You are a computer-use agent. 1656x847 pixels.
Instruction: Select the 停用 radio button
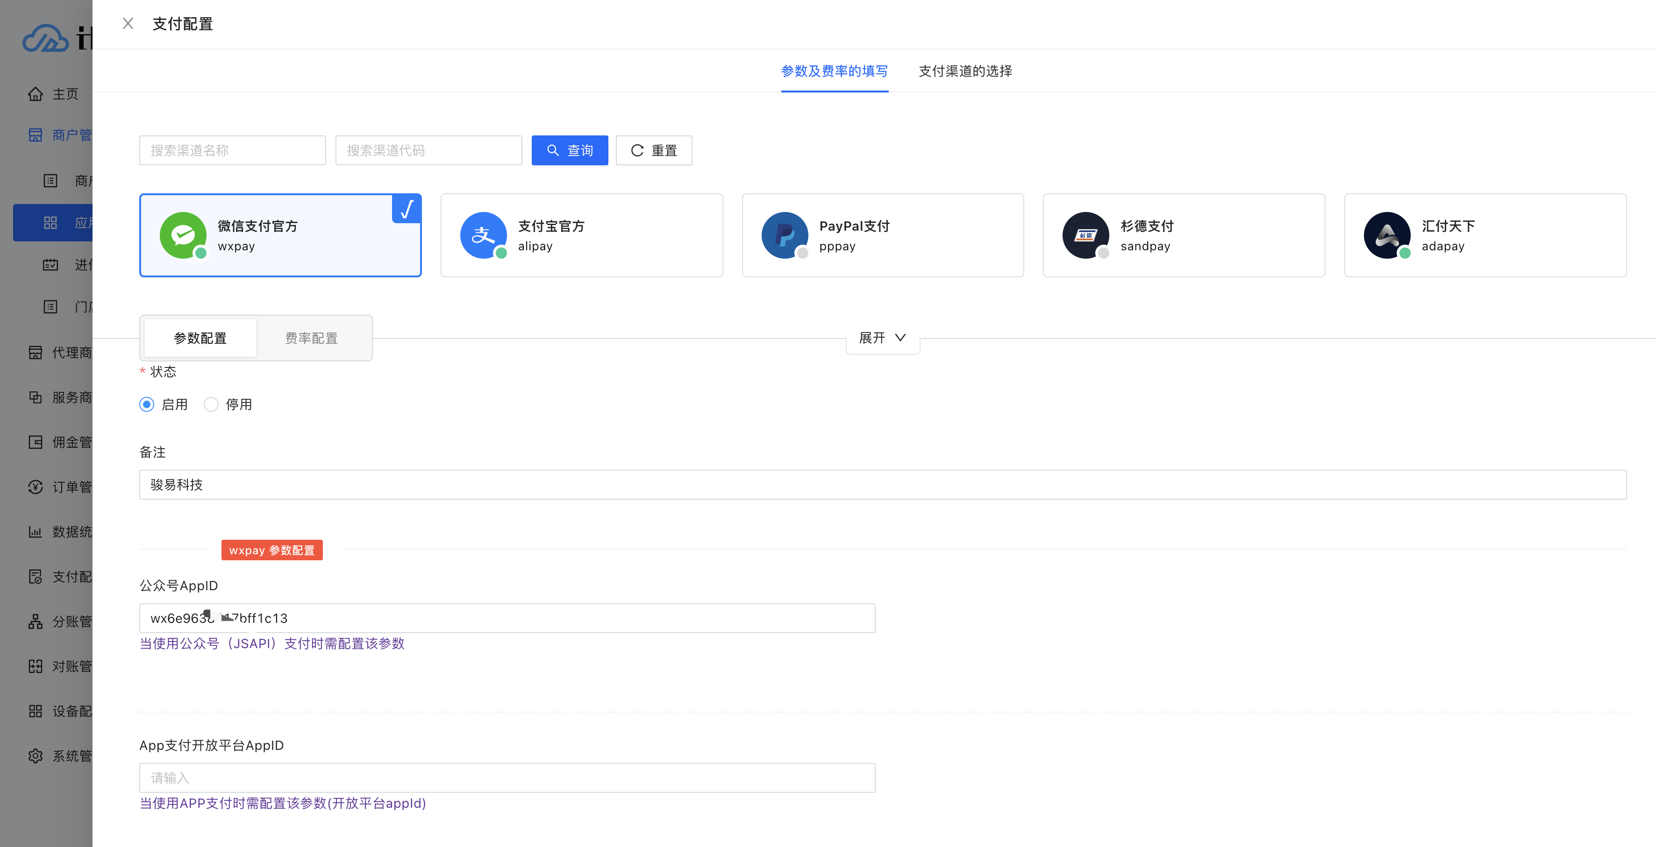click(x=211, y=404)
